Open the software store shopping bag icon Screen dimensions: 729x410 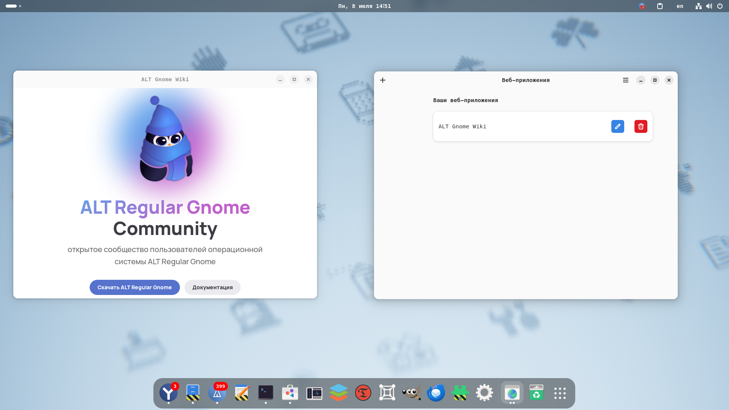point(290,393)
